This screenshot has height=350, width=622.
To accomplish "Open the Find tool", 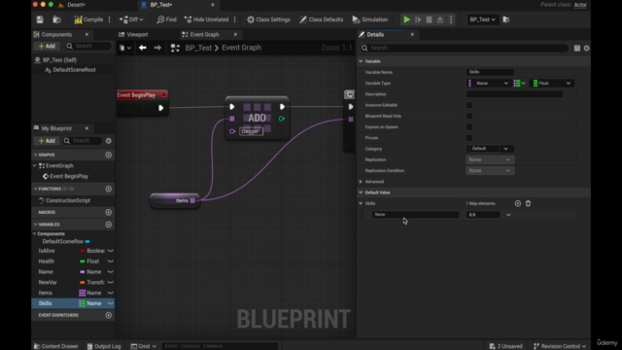I will pos(166,19).
